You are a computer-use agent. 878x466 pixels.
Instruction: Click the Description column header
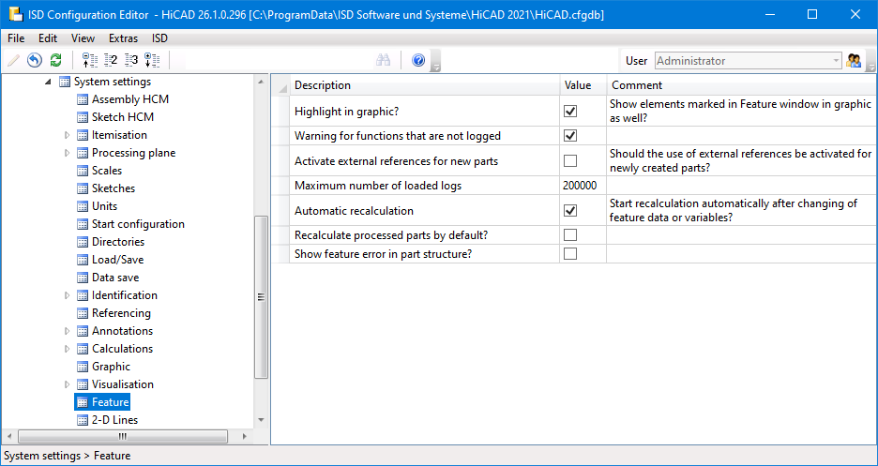424,85
